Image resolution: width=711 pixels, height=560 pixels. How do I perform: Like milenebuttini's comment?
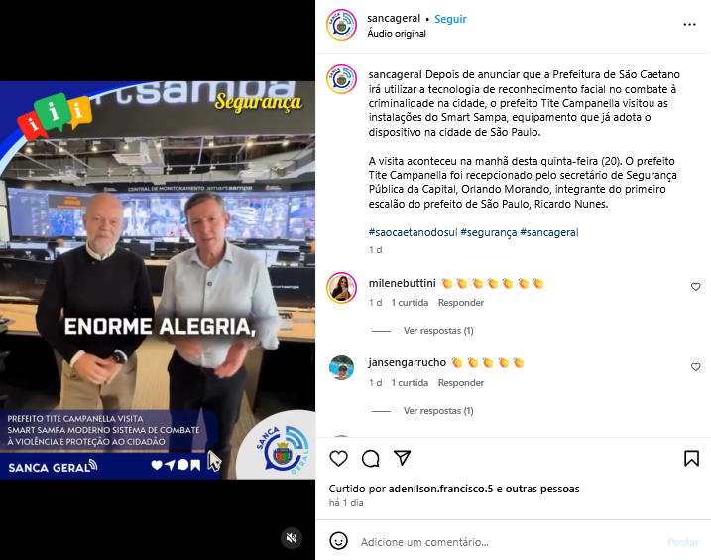tap(695, 287)
